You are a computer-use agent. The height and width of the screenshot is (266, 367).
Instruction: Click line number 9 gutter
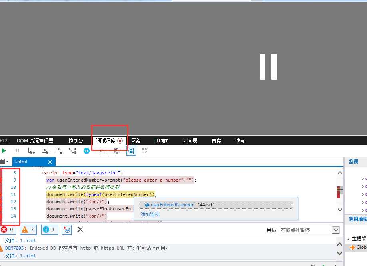pyautogui.click(x=14, y=180)
